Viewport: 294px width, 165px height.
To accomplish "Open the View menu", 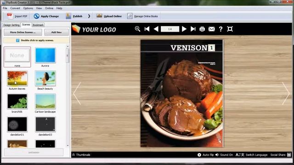I will (x=39, y=8).
